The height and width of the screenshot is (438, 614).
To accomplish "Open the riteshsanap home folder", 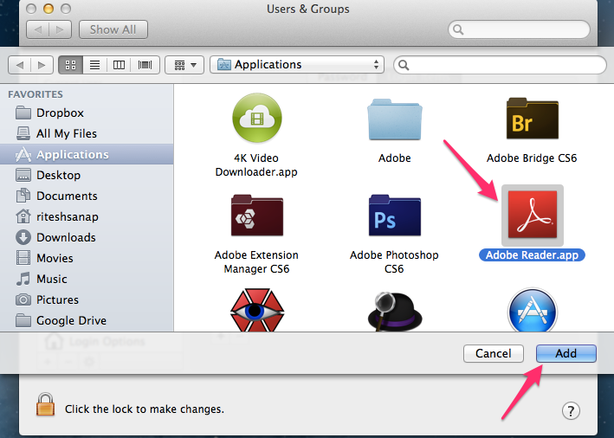I will click(87, 216).
